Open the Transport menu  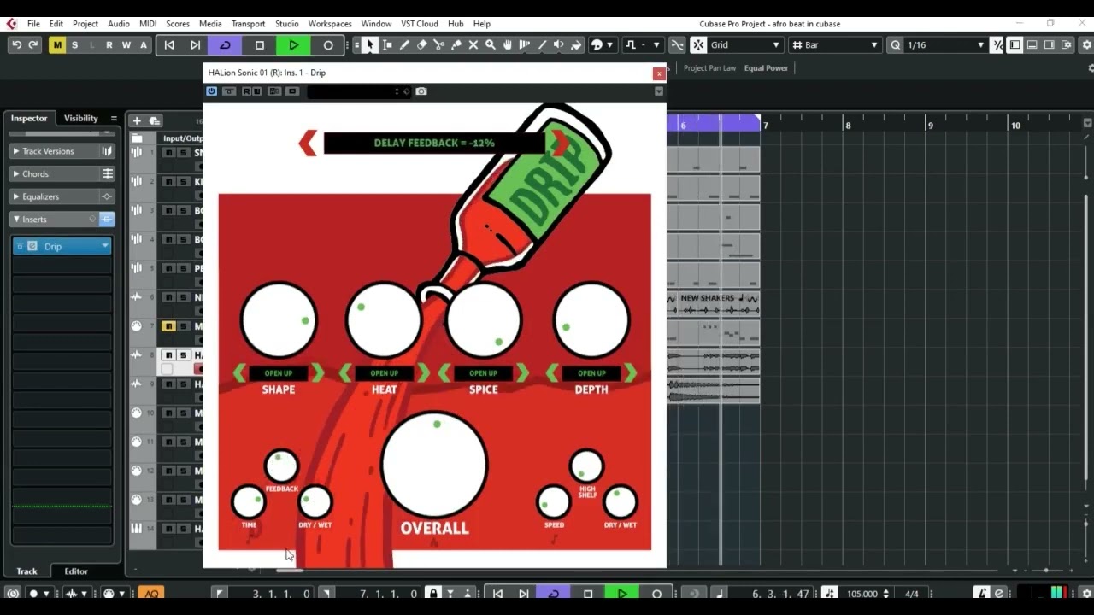click(x=249, y=24)
